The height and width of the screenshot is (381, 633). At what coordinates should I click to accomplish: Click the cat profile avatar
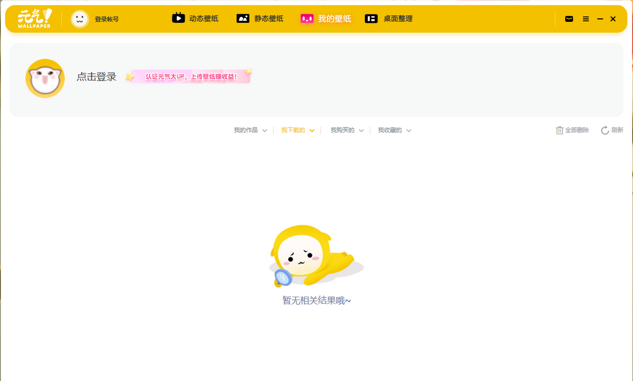point(45,78)
